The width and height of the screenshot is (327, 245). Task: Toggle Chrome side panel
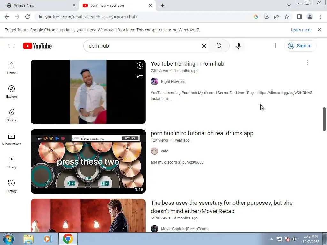coord(300,17)
